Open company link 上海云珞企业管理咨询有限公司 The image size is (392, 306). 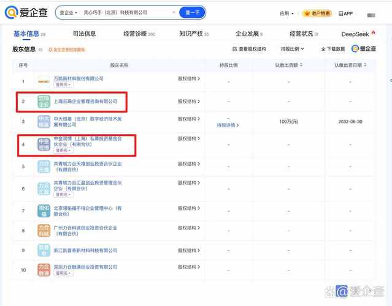pos(85,101)
